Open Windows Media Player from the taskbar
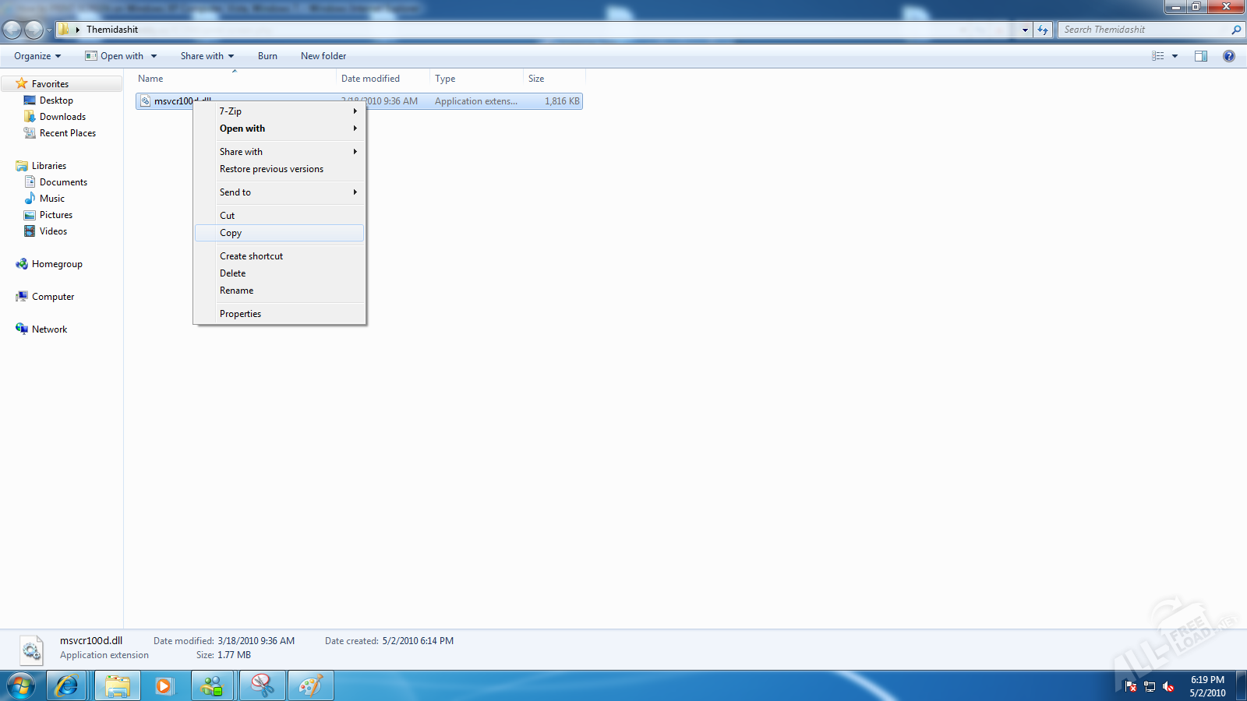The height and width of the screenshot is (701, 1247). tap(164, 686)
